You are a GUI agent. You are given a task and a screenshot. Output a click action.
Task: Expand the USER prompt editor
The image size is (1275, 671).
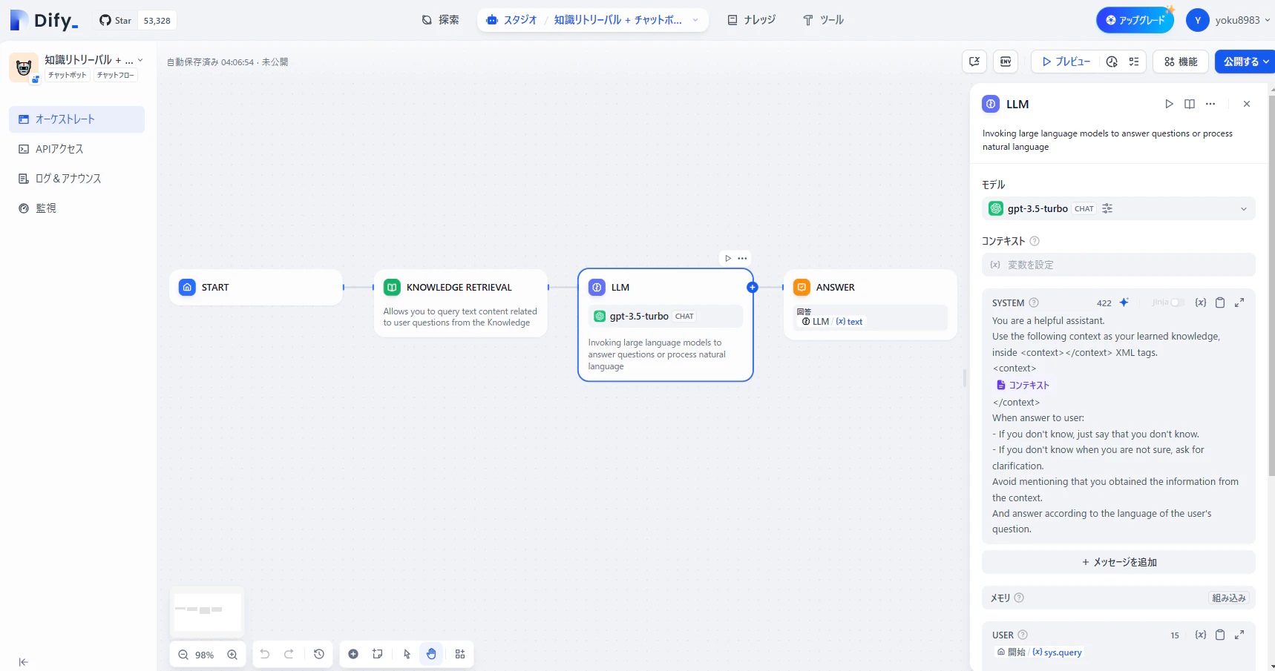tap(1239, 635)
